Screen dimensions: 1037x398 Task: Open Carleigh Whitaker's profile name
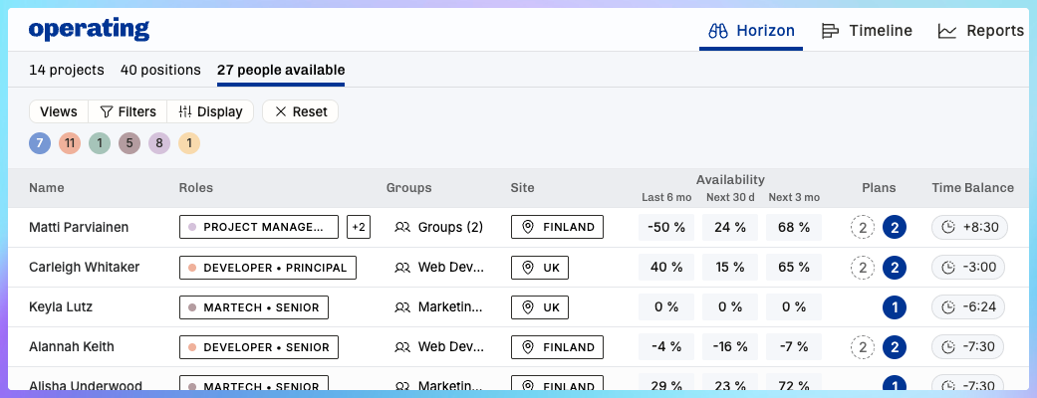coord(85,267)
